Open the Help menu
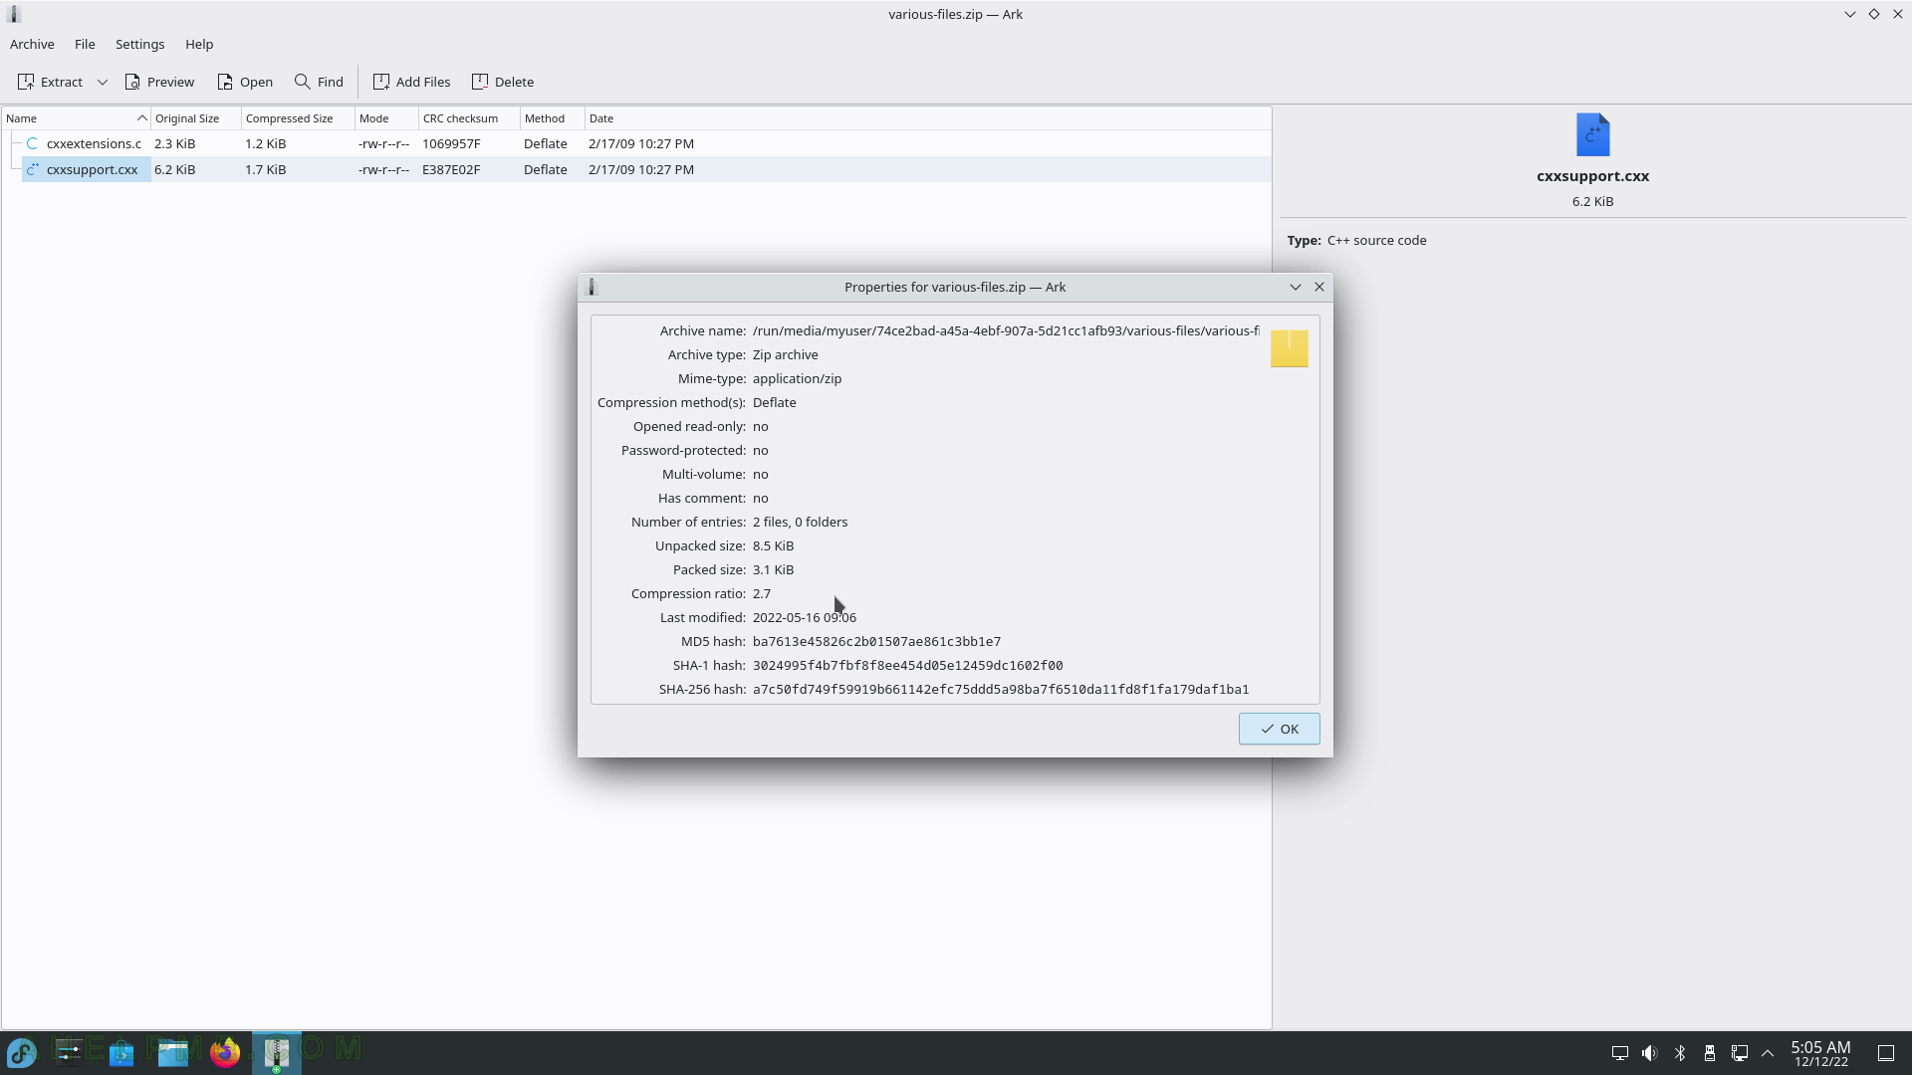 click(199, 44)
